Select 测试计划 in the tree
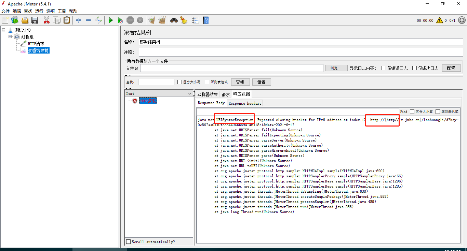467x251 pixels. coord(23,30)
